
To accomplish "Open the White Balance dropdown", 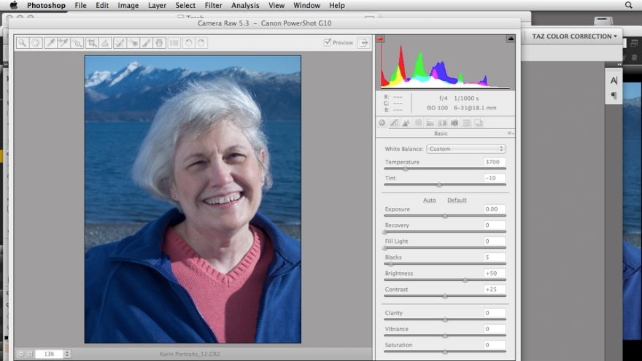I will click(x=466, y=149).
